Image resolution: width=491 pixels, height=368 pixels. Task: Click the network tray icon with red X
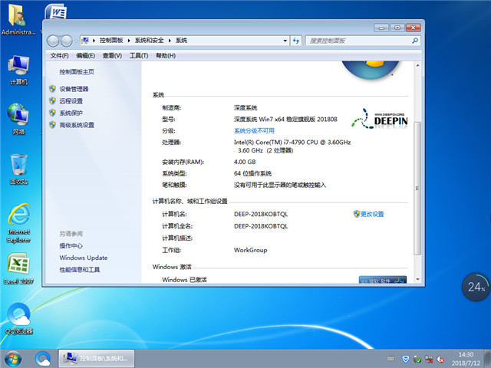click(x=429, y=359)
